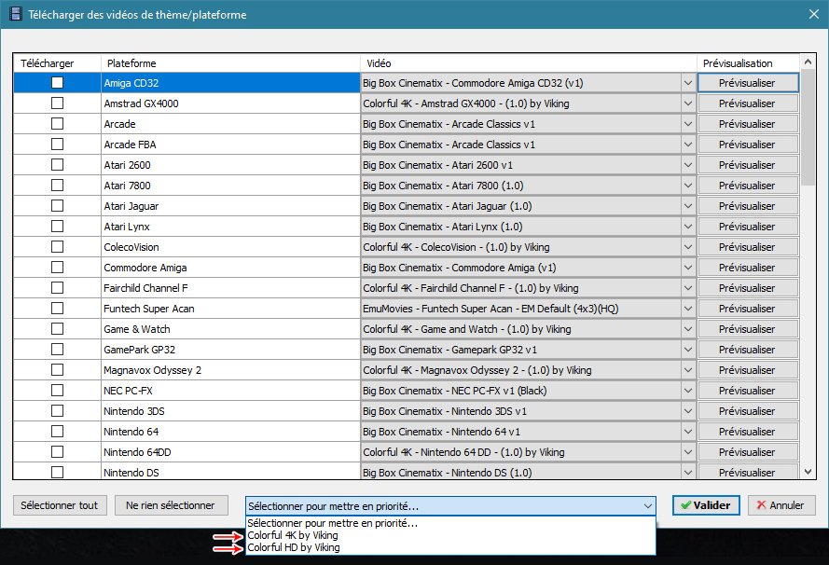The image size is (829, 565).
Task: Tick the Arcade FBA download checkbox
Action: 57,145
